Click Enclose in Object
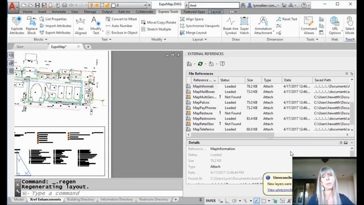The image size is (364, 205). [122, 32]
